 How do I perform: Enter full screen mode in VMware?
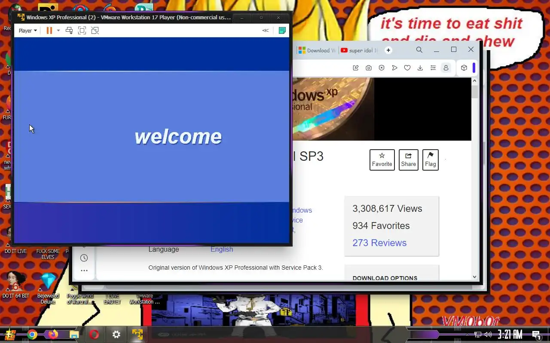82,30
